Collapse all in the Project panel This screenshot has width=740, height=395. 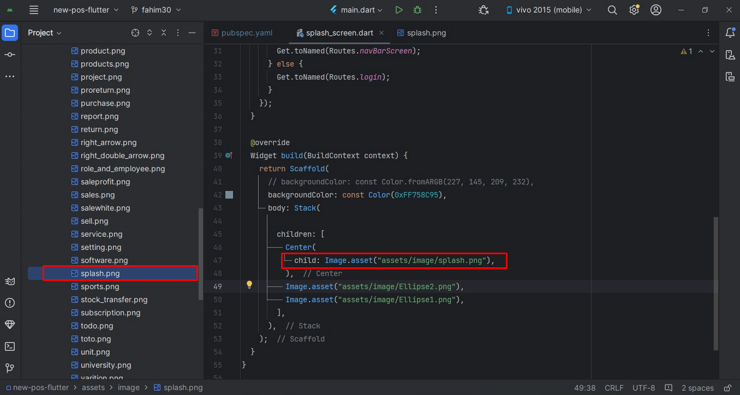click(x=164, y=33)
